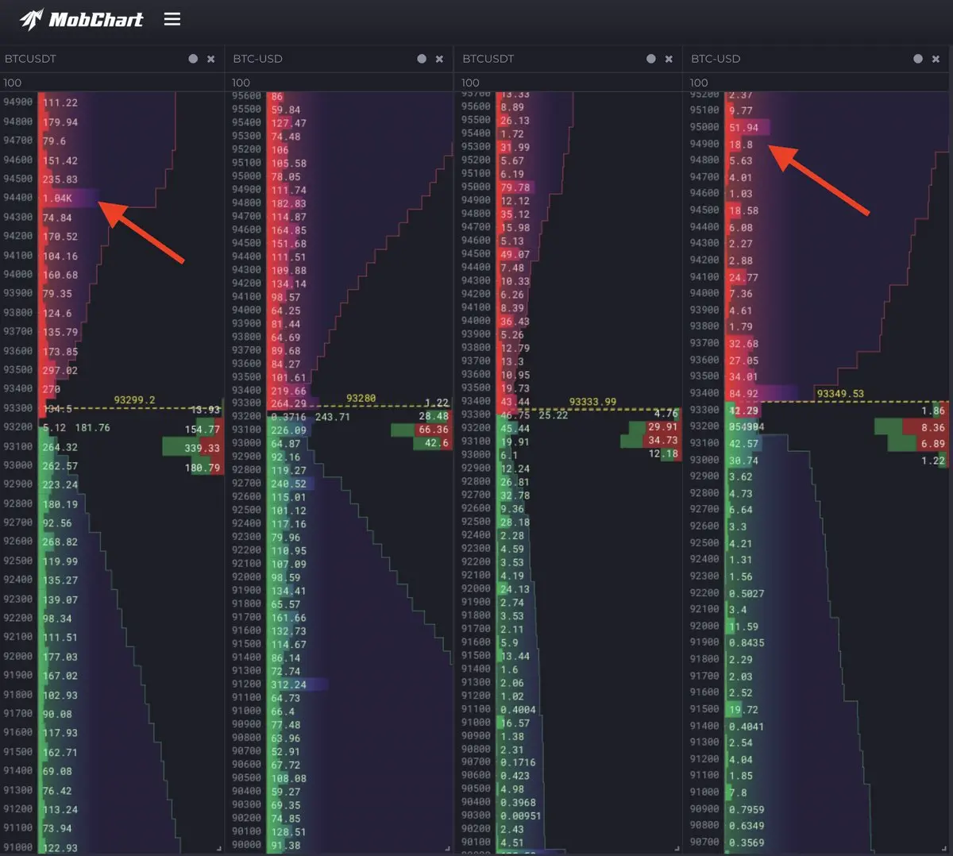
Task: Click the 235.83 ask size value
Action: [60, 179]
